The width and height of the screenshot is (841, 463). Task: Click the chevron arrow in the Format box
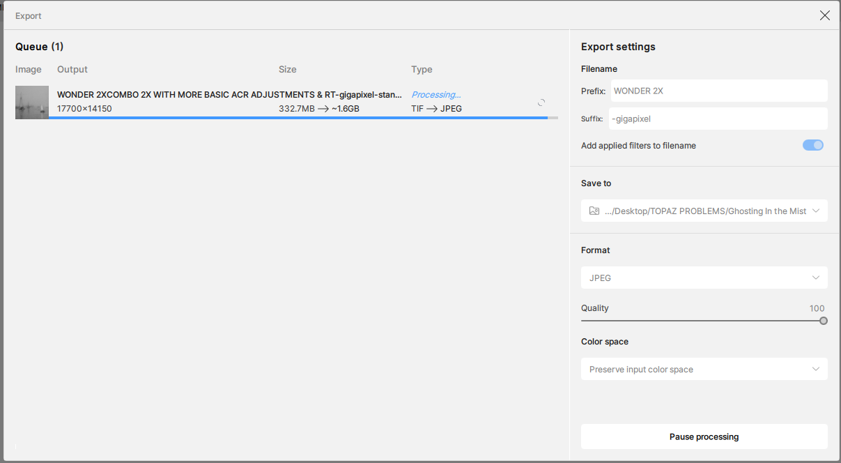pyautogui.click(x=816, y=278)
